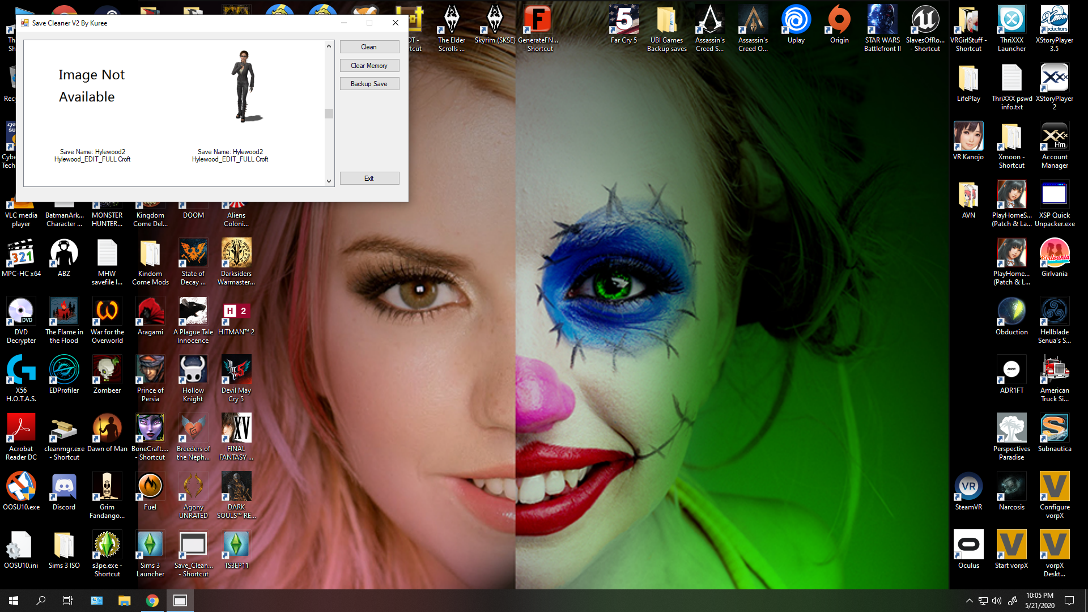
Task: Open EDProfiler desktop icon
Action: 64,375
